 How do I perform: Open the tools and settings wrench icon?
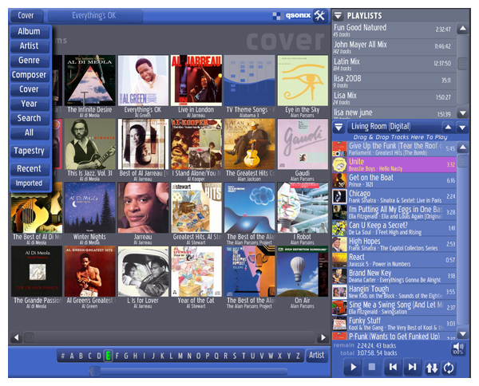[x=319, y=15]
